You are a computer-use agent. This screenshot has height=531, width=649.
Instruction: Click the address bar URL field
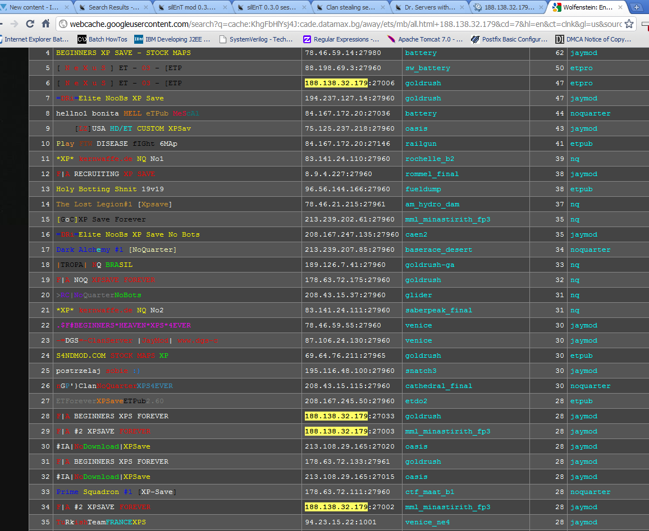tap(337, 24)
